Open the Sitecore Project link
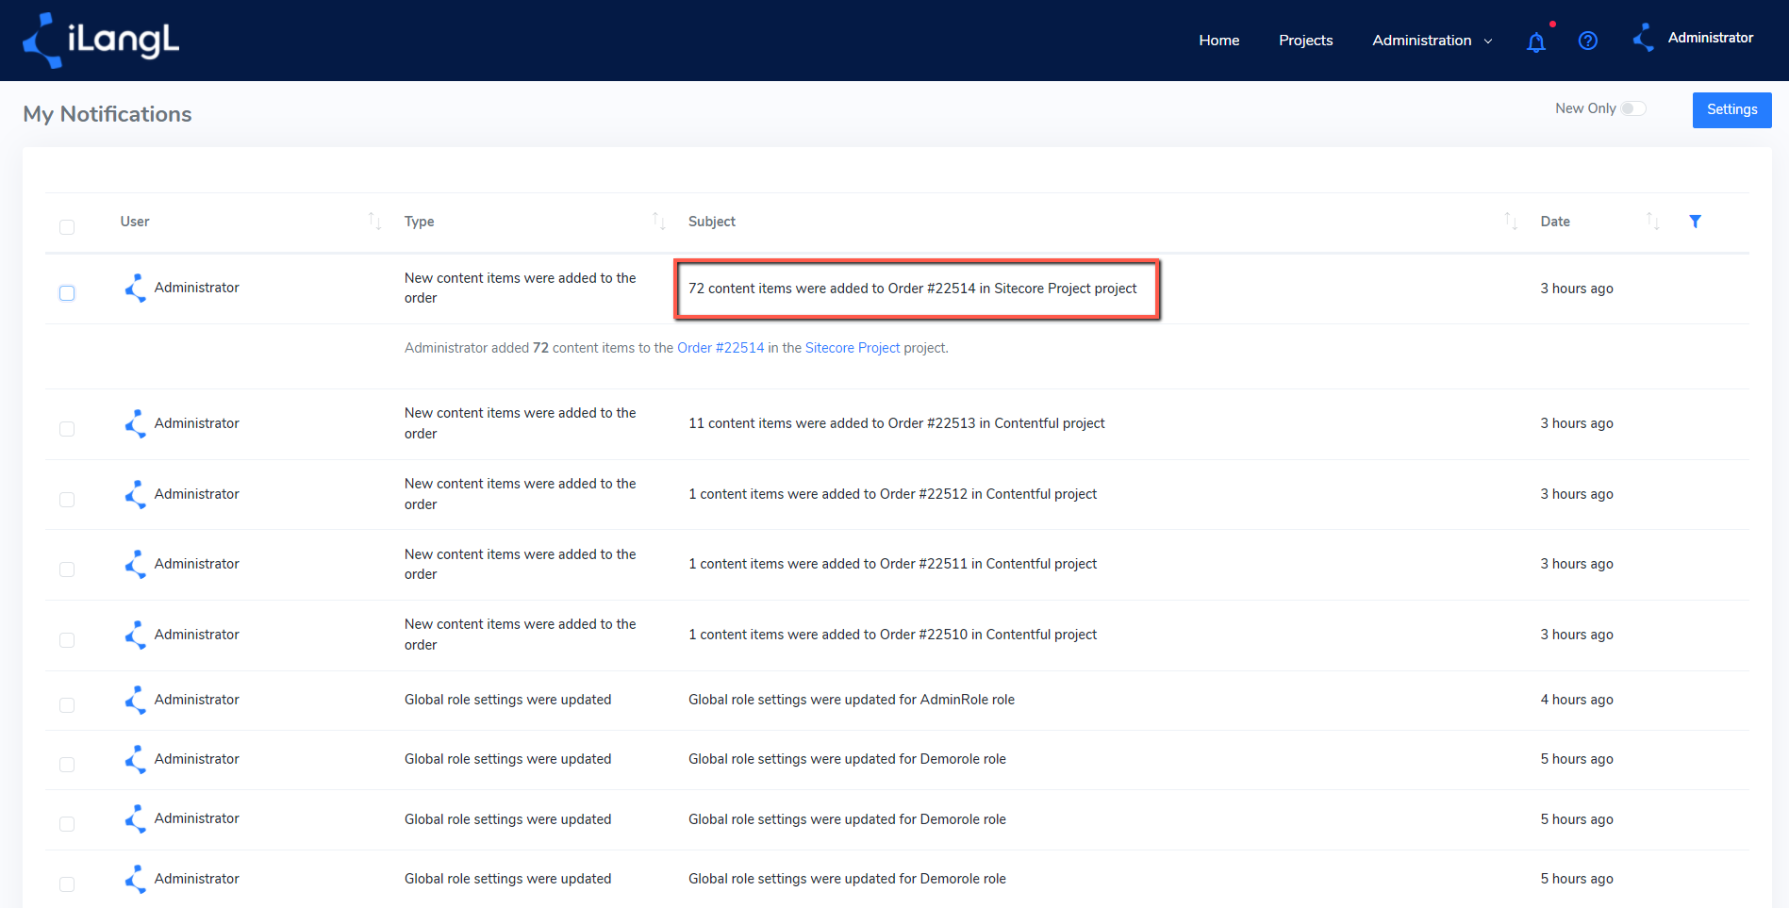The image size is (1789, 908). (853, 348)
